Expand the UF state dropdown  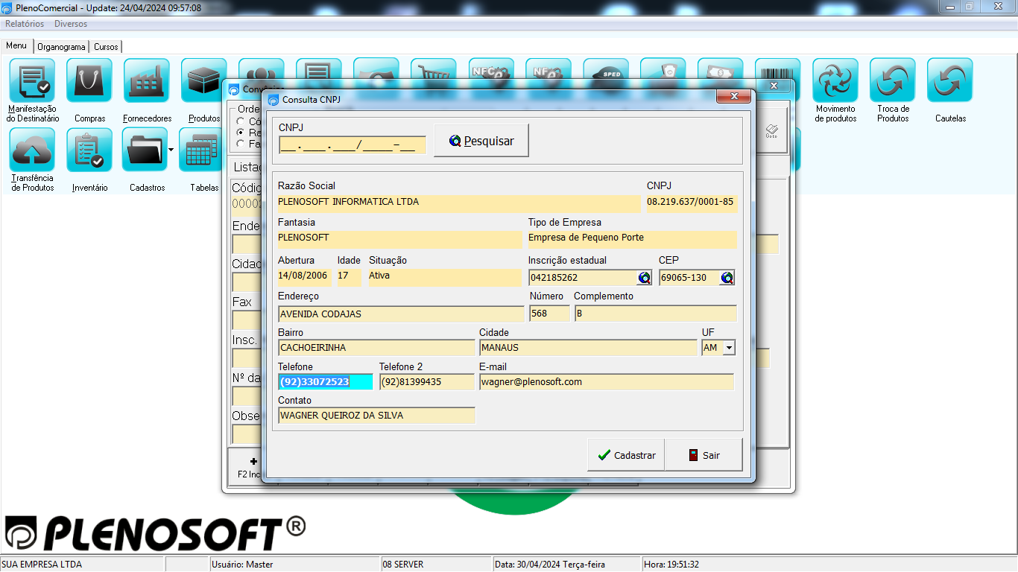pyautogui.click(x=729, y=348)
